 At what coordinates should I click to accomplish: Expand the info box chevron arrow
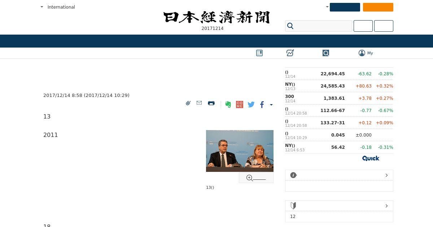[x=386, y=175]
